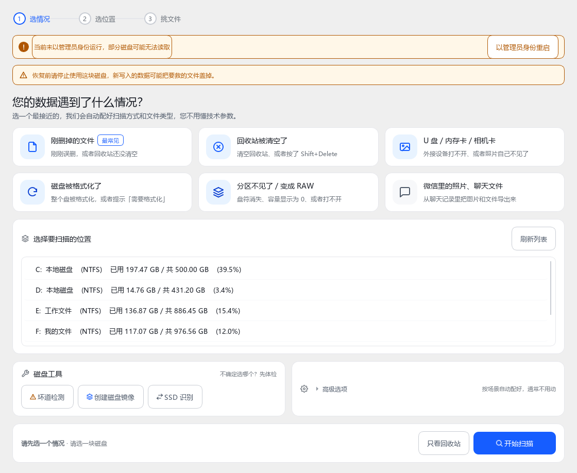Click the 高级选项 label
The width and height of the screenshot is (577, 473).
pyautogui.click(x=335, y=389)
